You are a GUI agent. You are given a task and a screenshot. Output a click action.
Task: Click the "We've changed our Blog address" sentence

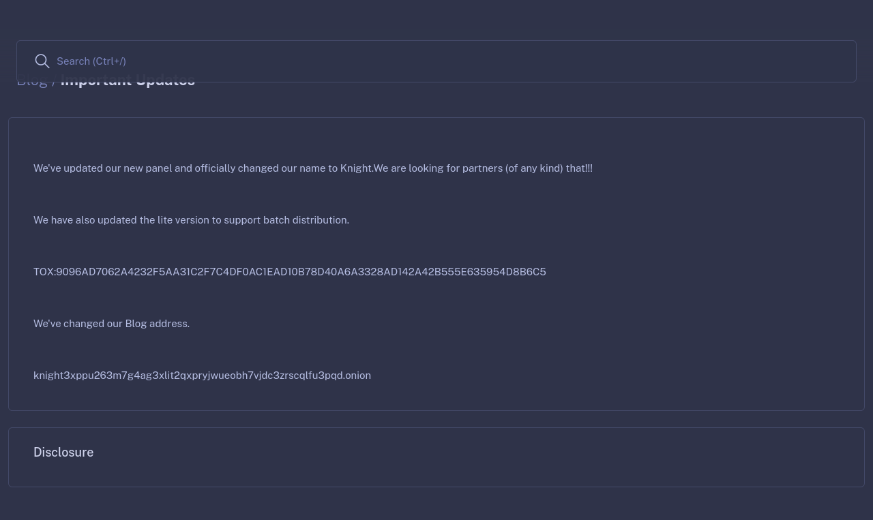click(111, 323)
